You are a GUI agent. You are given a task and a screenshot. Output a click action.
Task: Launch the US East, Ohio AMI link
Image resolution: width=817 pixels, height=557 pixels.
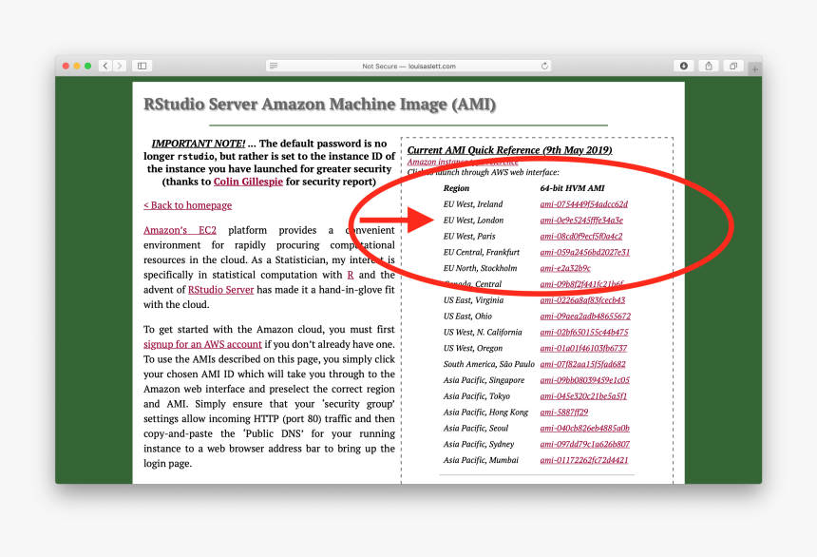coord(585,317)
